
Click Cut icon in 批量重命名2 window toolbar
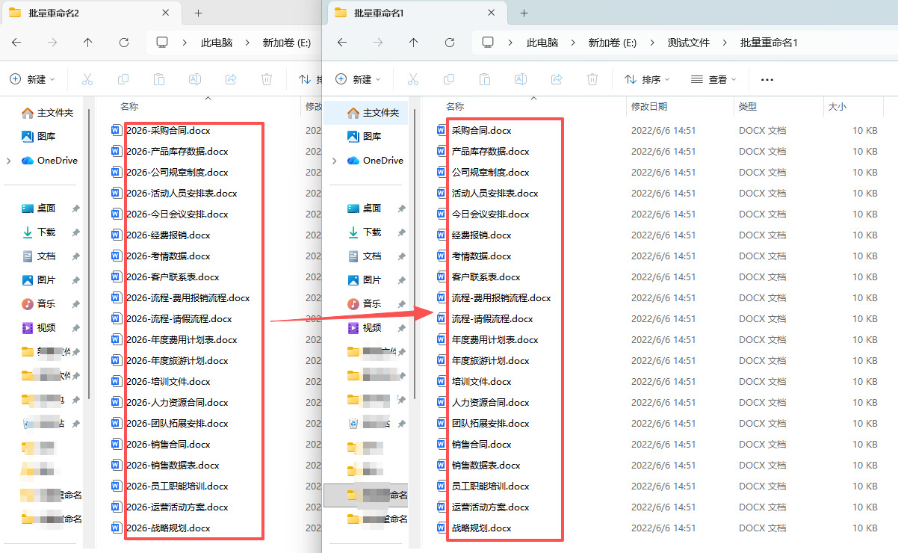pyautogui.click(x=87, y=79)
